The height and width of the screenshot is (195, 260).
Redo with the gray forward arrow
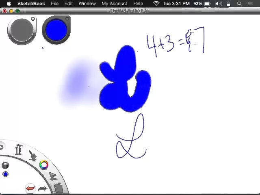click(43, 188)
